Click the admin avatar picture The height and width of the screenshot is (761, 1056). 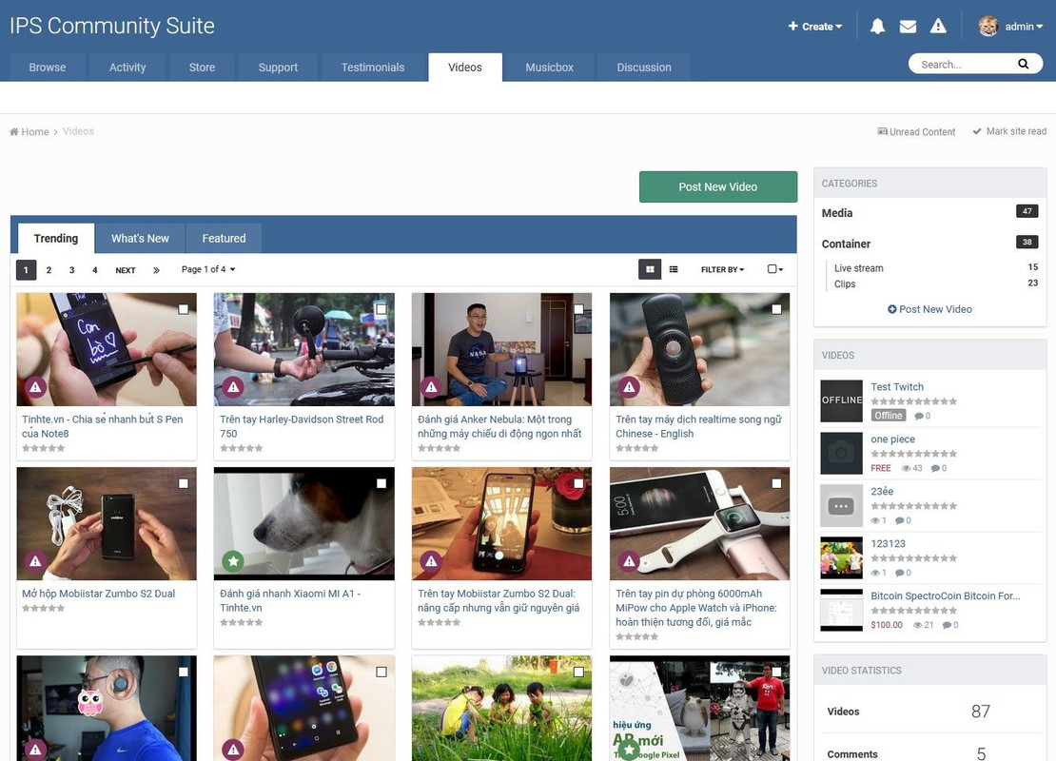point(988,27)
